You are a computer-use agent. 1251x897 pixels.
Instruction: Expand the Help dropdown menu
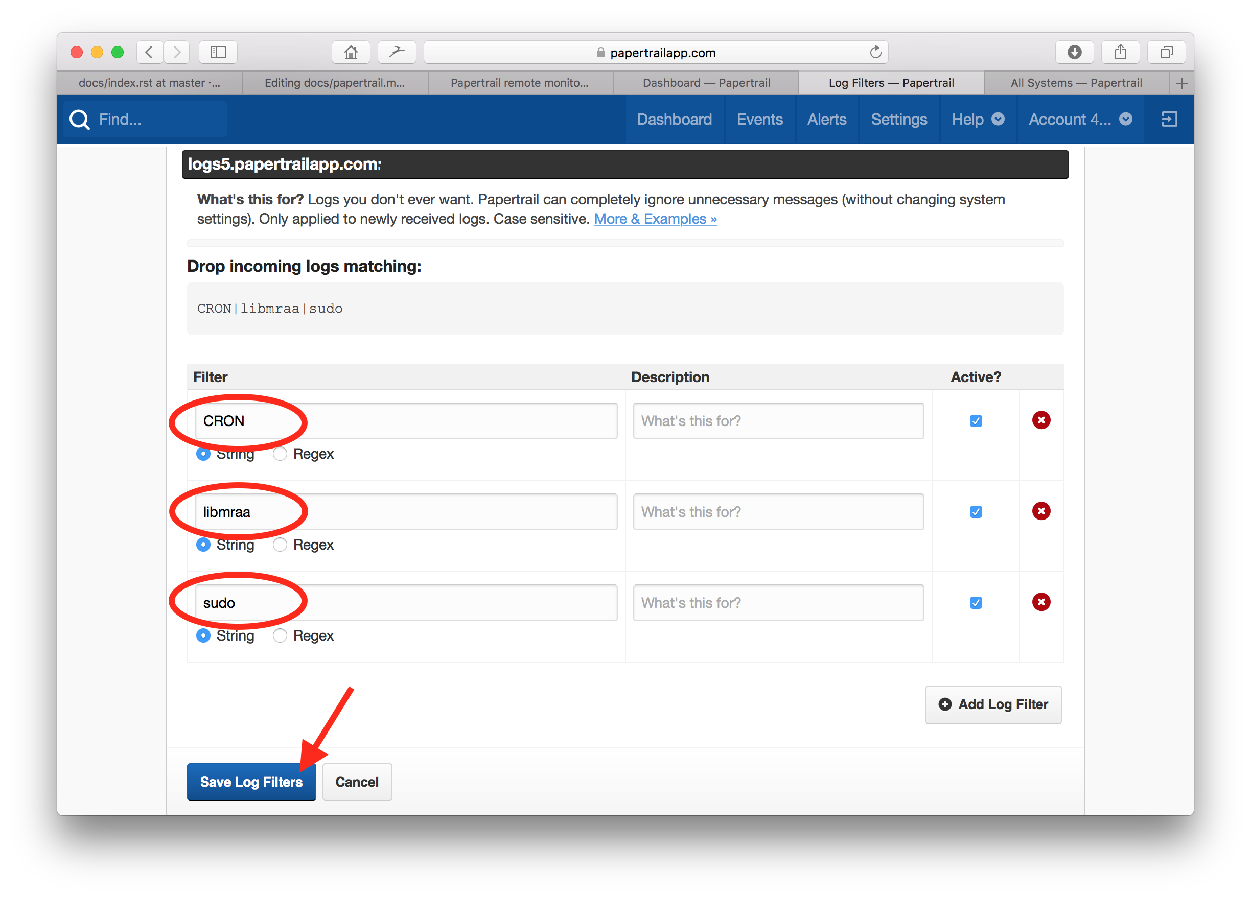pos(978,120)
